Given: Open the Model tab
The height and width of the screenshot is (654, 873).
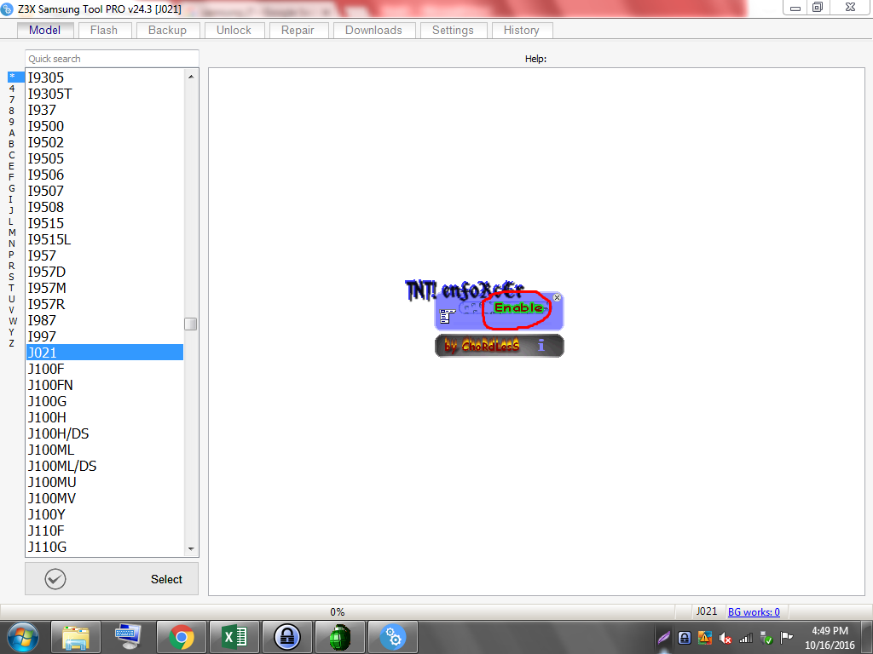Looking at the screenshot, I should pos(44,30).
